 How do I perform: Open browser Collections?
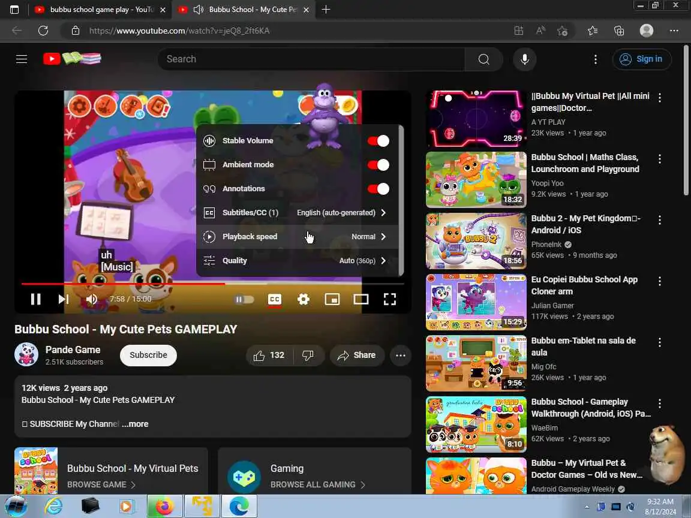pyautogui.click(x=619, y=31)
